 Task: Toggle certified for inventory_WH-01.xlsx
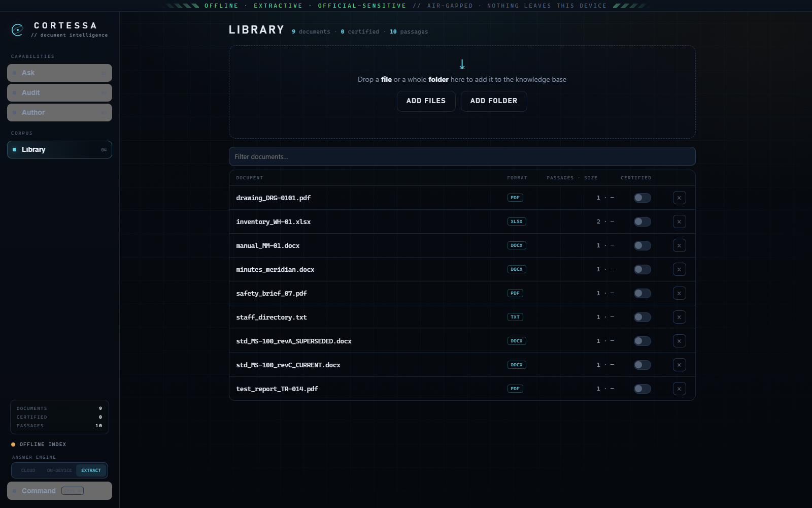[x=642, y=221]
